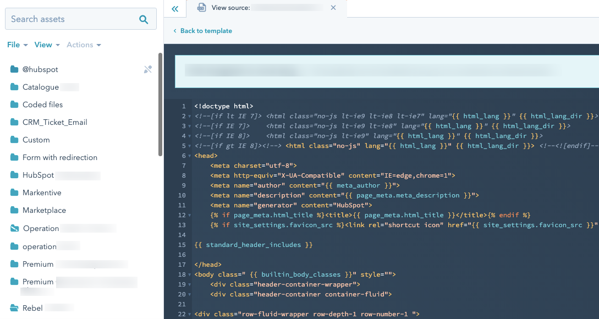Collapse the body tag fold at line 18

click(x=189, y=274)
